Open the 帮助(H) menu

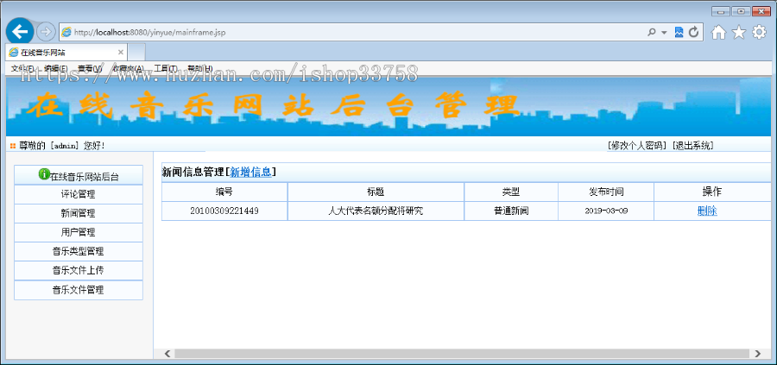pos(200,68)
